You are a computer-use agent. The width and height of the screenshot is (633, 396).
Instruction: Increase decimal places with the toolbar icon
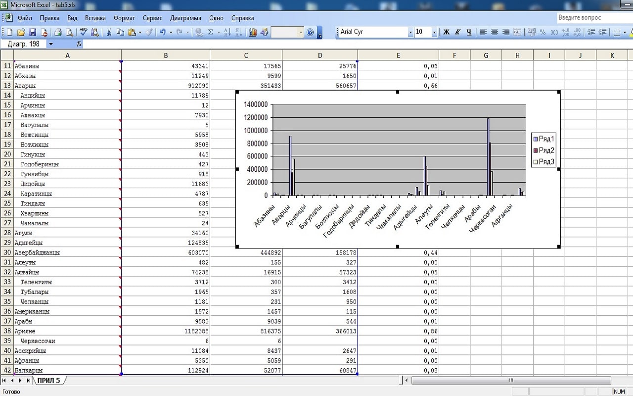point(565,32)
